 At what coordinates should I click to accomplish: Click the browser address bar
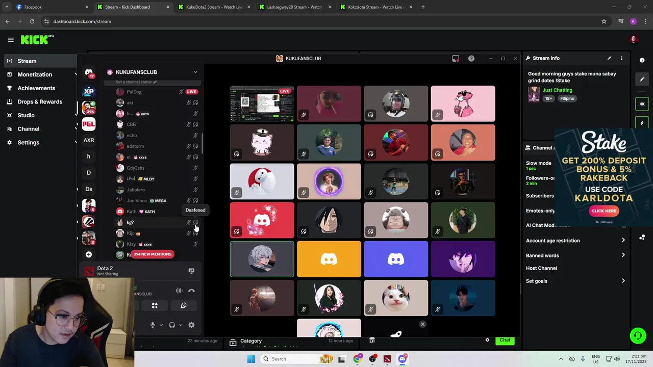pyautogui.click(x=321, y=21)
